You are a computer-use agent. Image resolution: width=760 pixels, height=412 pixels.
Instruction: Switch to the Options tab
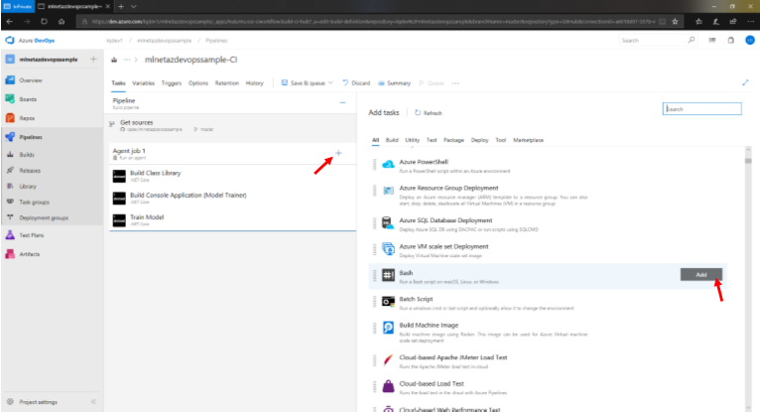198,83
